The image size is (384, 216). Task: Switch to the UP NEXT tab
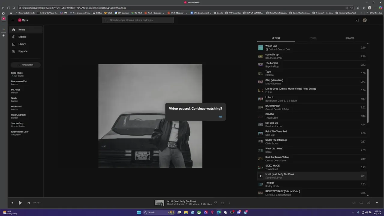coord(276,38)
